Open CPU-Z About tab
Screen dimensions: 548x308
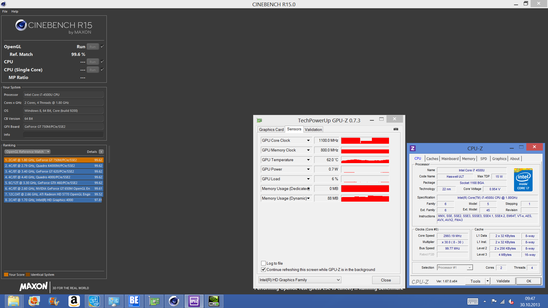click(x=515, y=159)
